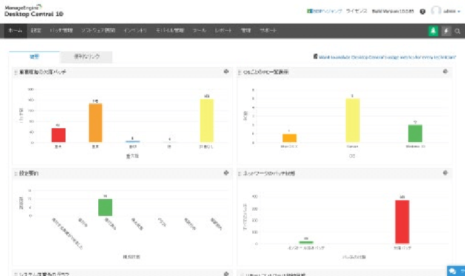Open the live chat icon
This screenshot has width=465, height=276.
[453, 271]
